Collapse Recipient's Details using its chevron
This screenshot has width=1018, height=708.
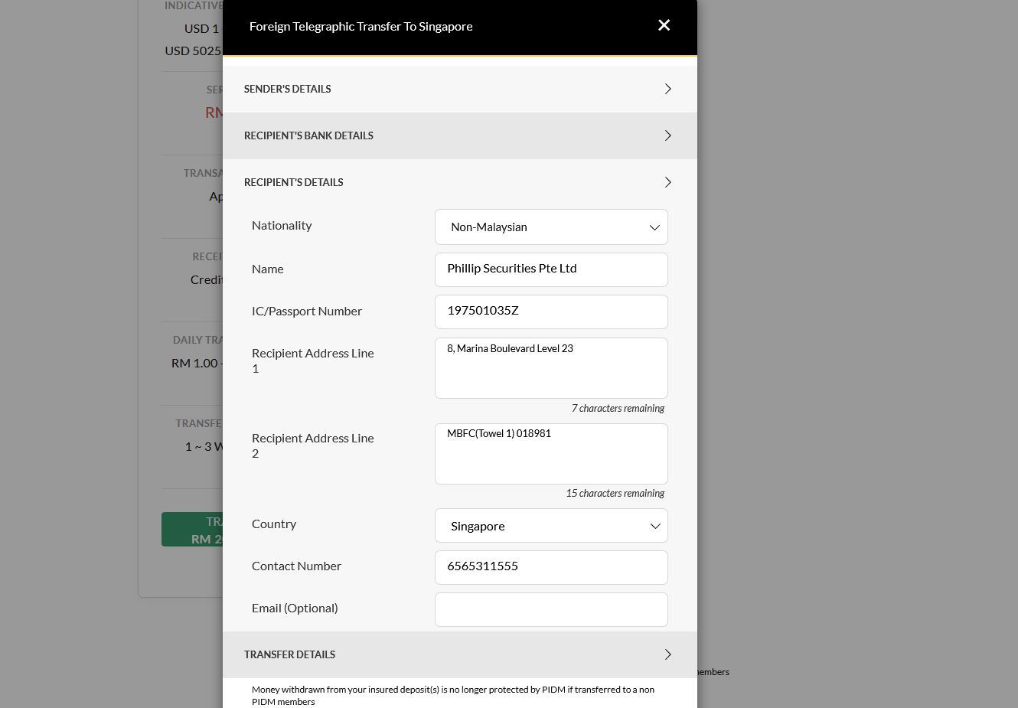pos(667,182)
